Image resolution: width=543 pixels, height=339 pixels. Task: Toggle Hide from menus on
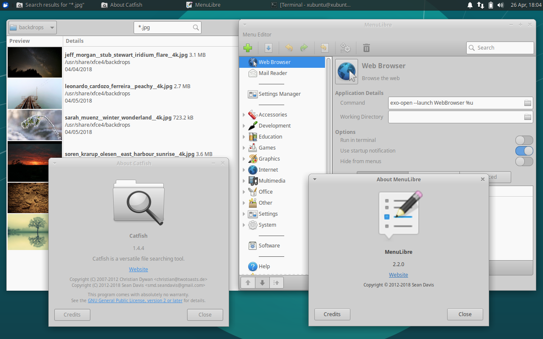click(524, 161)
